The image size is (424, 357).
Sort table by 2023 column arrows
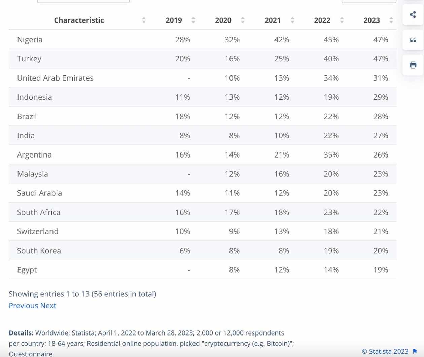point(391,20)
